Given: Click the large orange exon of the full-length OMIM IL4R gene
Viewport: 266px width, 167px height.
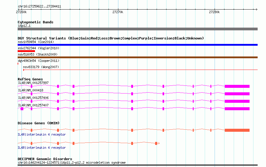Looking at the screenshot, I should [x=237, y=130].
